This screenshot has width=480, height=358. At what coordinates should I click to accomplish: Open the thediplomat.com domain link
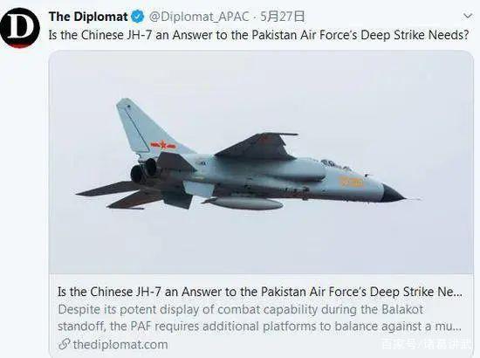tap(120, 345)
